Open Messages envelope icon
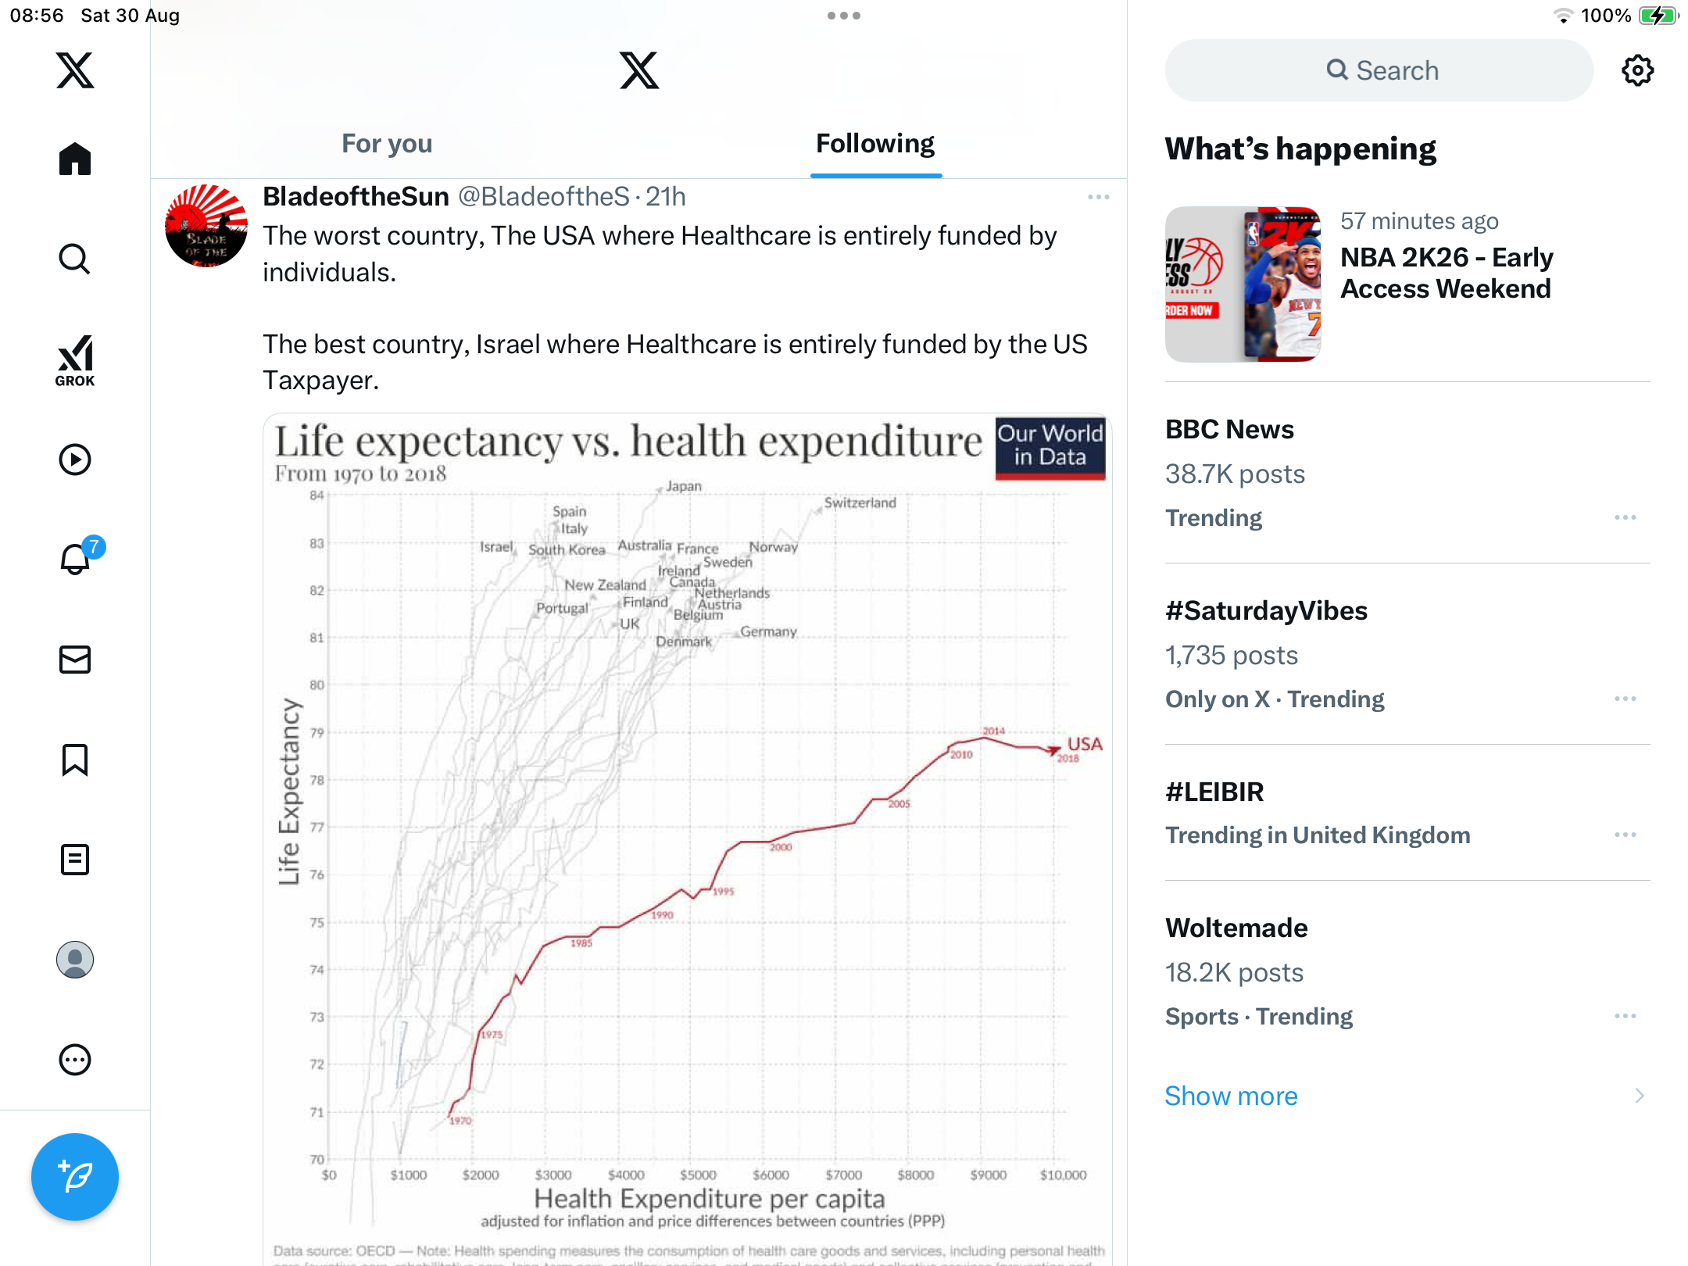This screenshot has width=1688, height=1266. pyautogui.click(x=75, y=660)
